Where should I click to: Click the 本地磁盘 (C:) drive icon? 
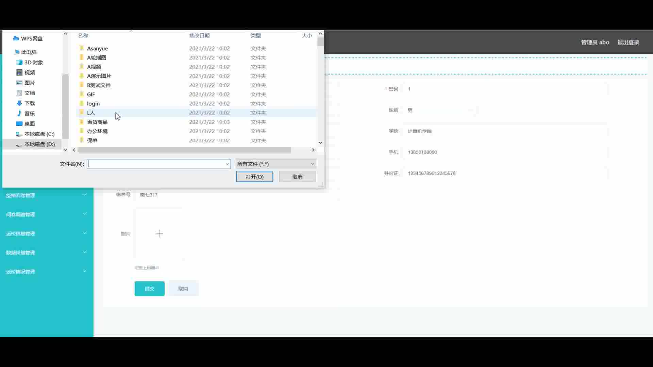coord(19,134)
